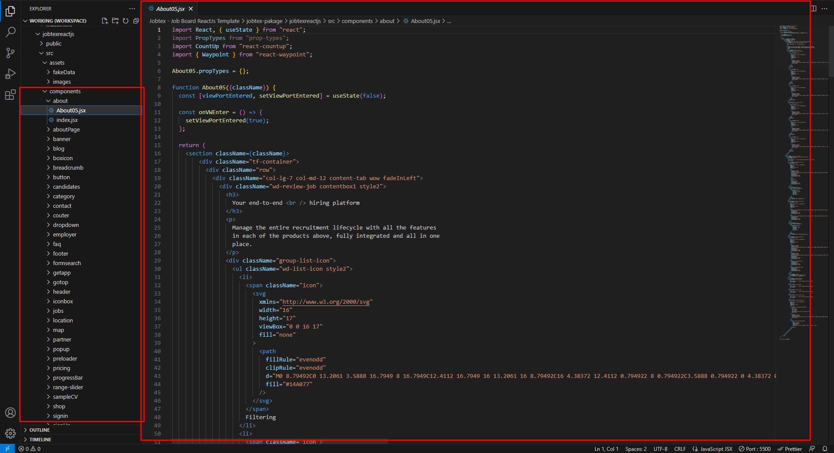Open Run and Debug view

tap(10, 74)
